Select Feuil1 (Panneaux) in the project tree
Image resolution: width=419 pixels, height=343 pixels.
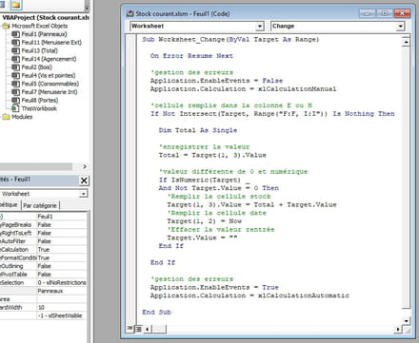(44, 34)
